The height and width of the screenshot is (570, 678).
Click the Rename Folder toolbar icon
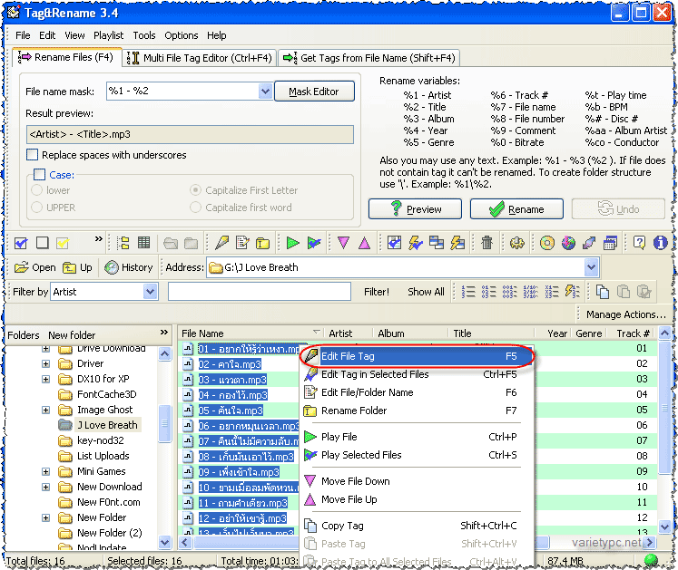(x=262, y=243)
